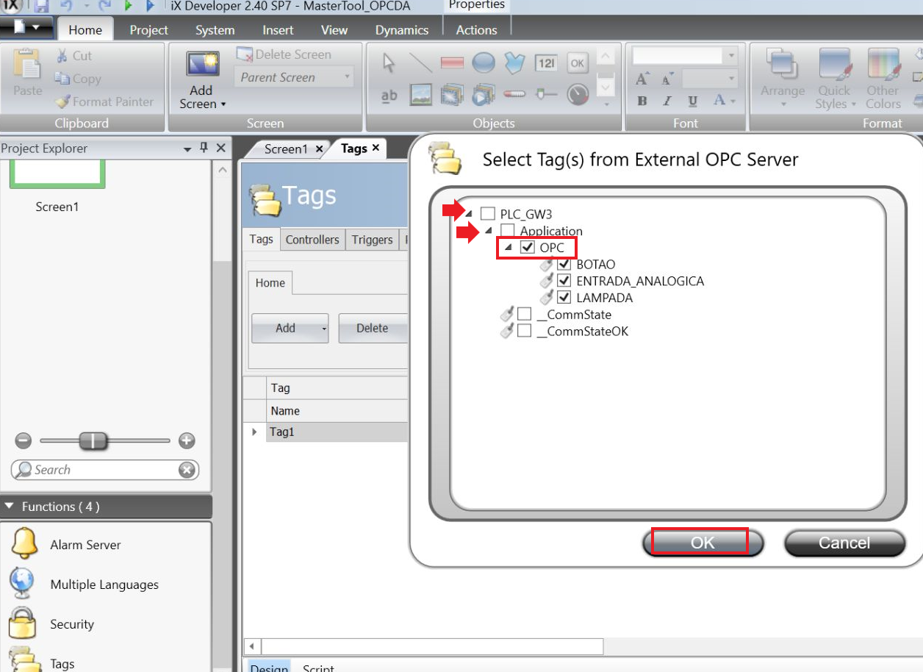Collapse the PLC_GW3 tree node
Screen dimensions: 923x672
[469, 214]
